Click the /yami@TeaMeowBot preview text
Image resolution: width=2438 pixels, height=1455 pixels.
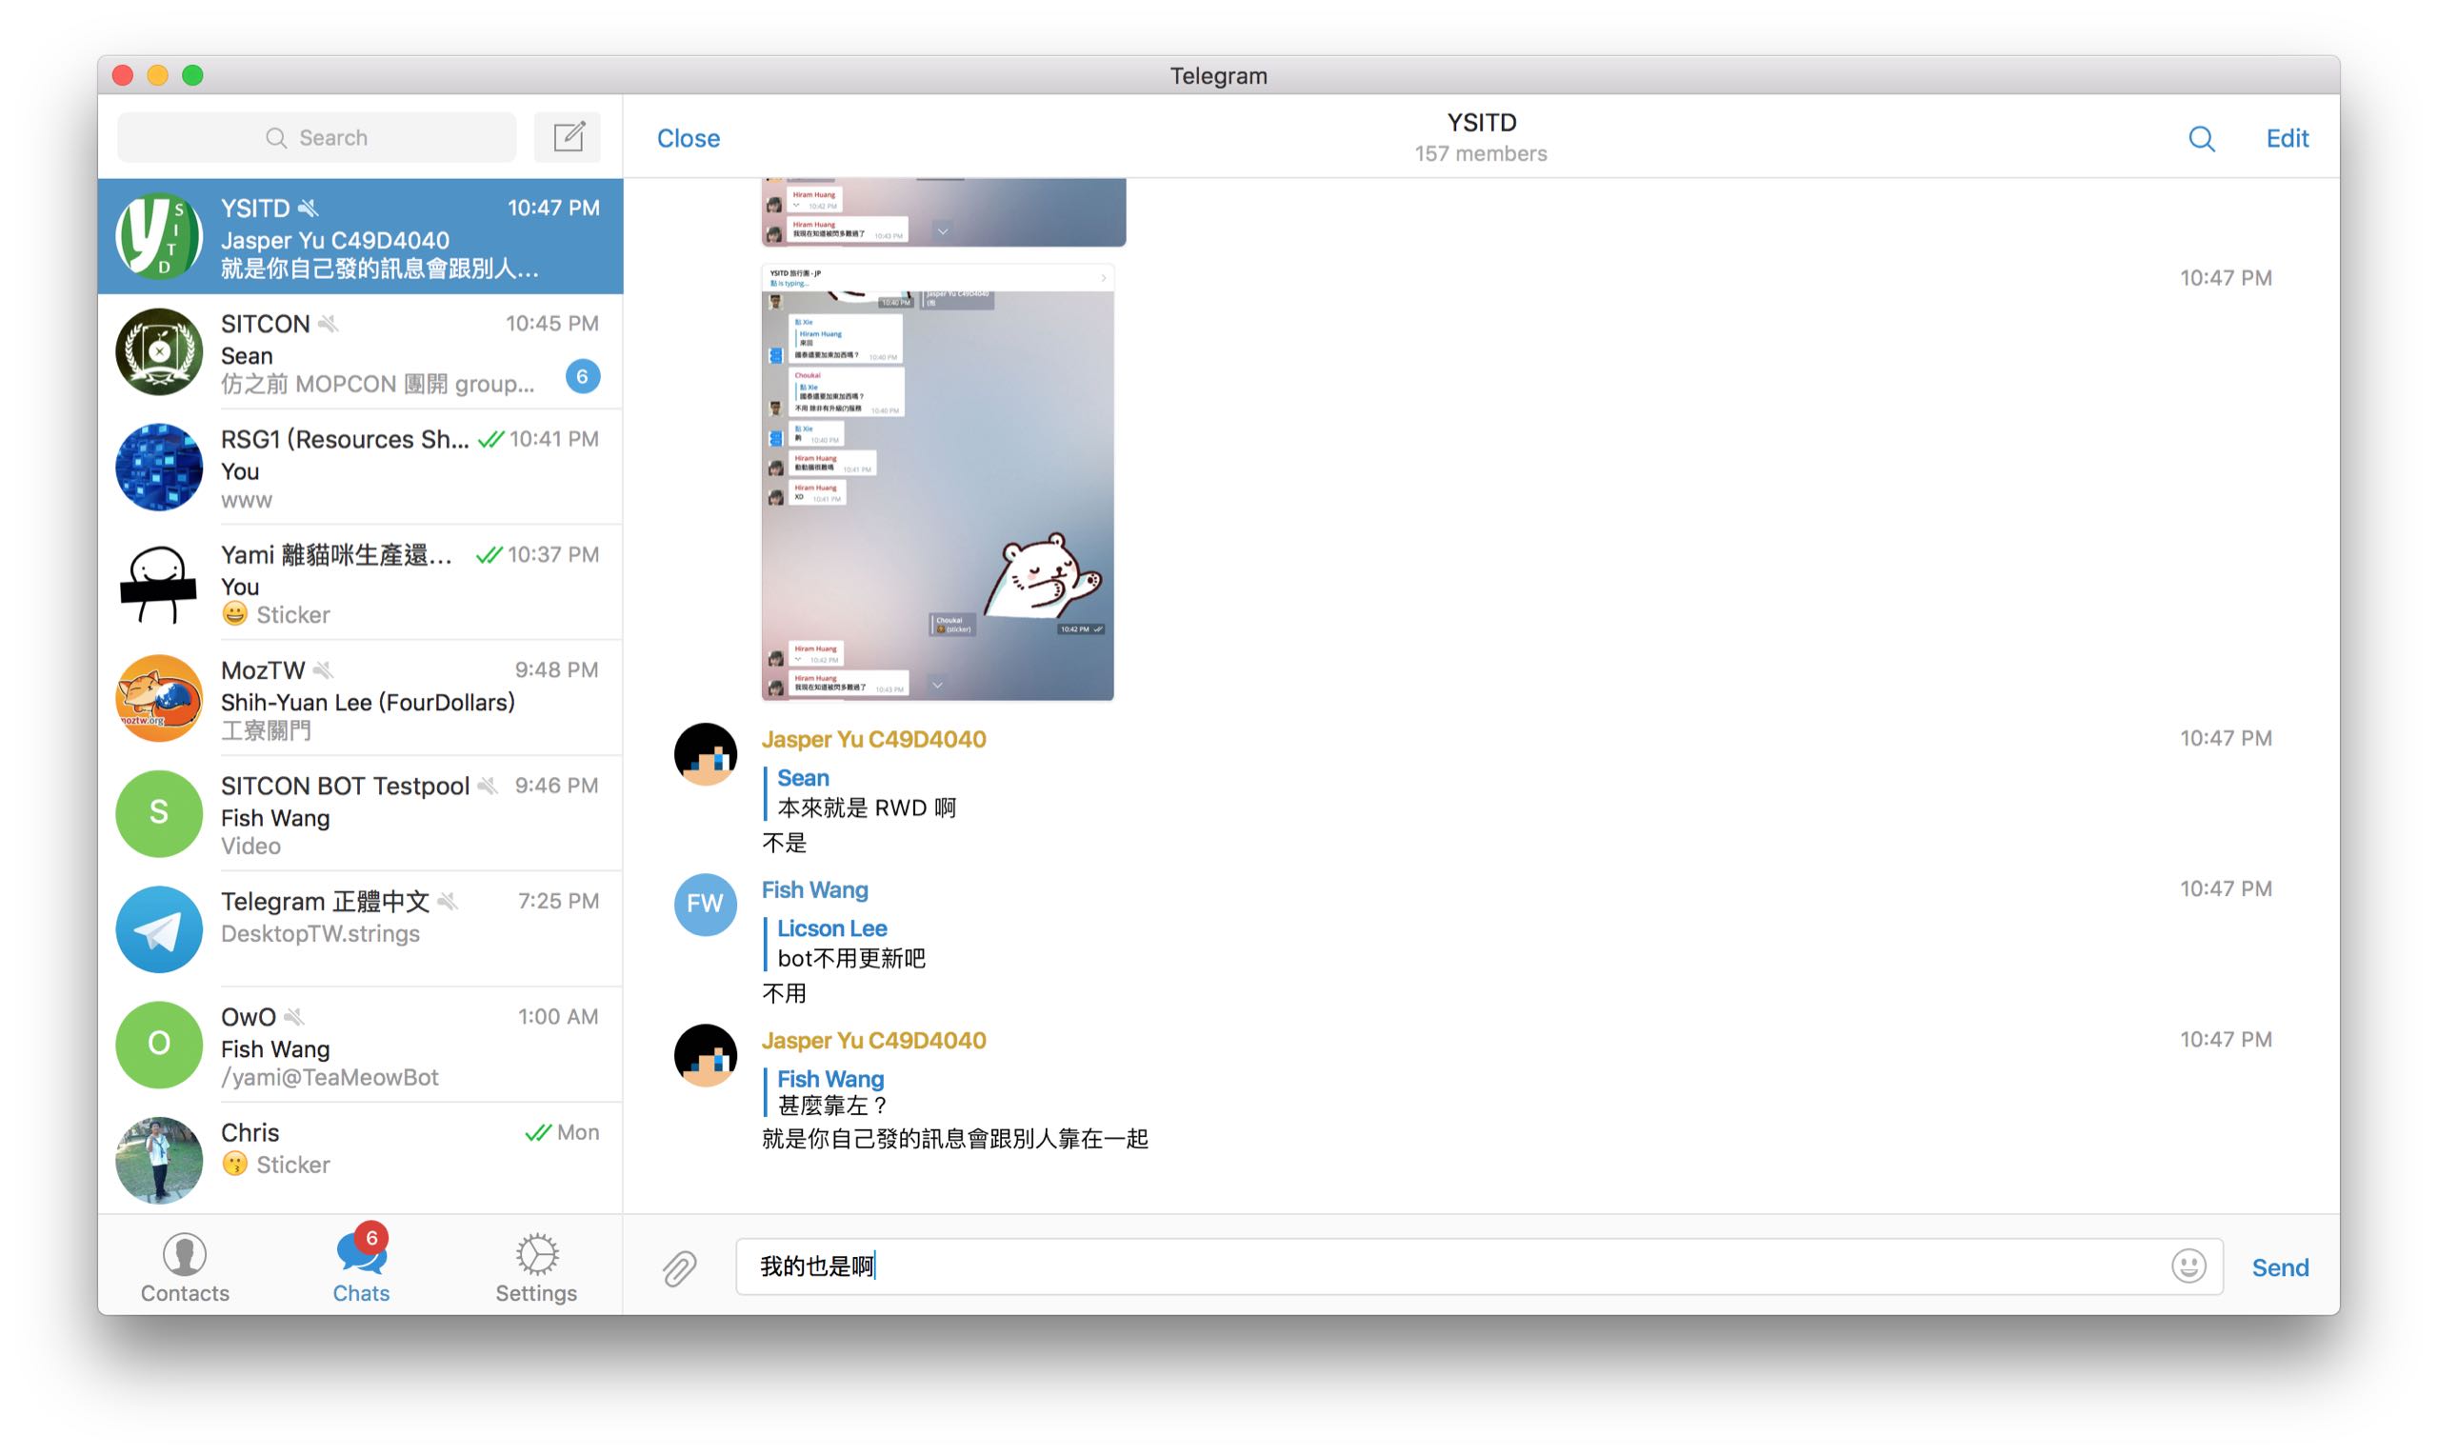pyautogui.click(x=330, y=1078)
